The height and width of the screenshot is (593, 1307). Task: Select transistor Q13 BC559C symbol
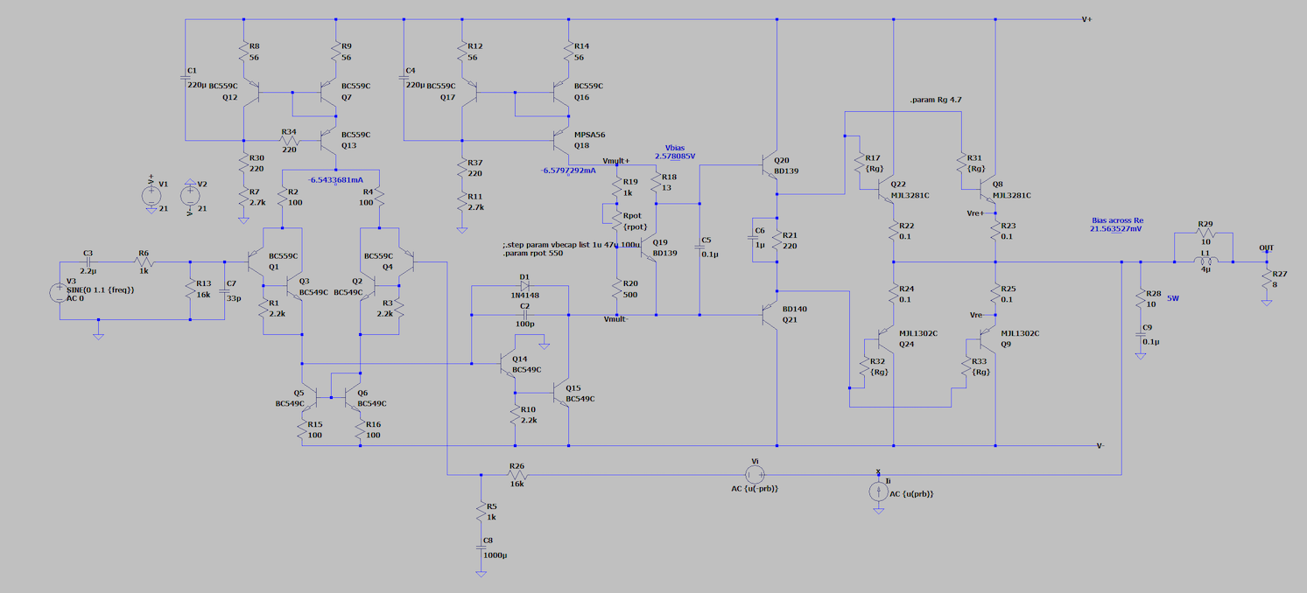click(328, 140)
